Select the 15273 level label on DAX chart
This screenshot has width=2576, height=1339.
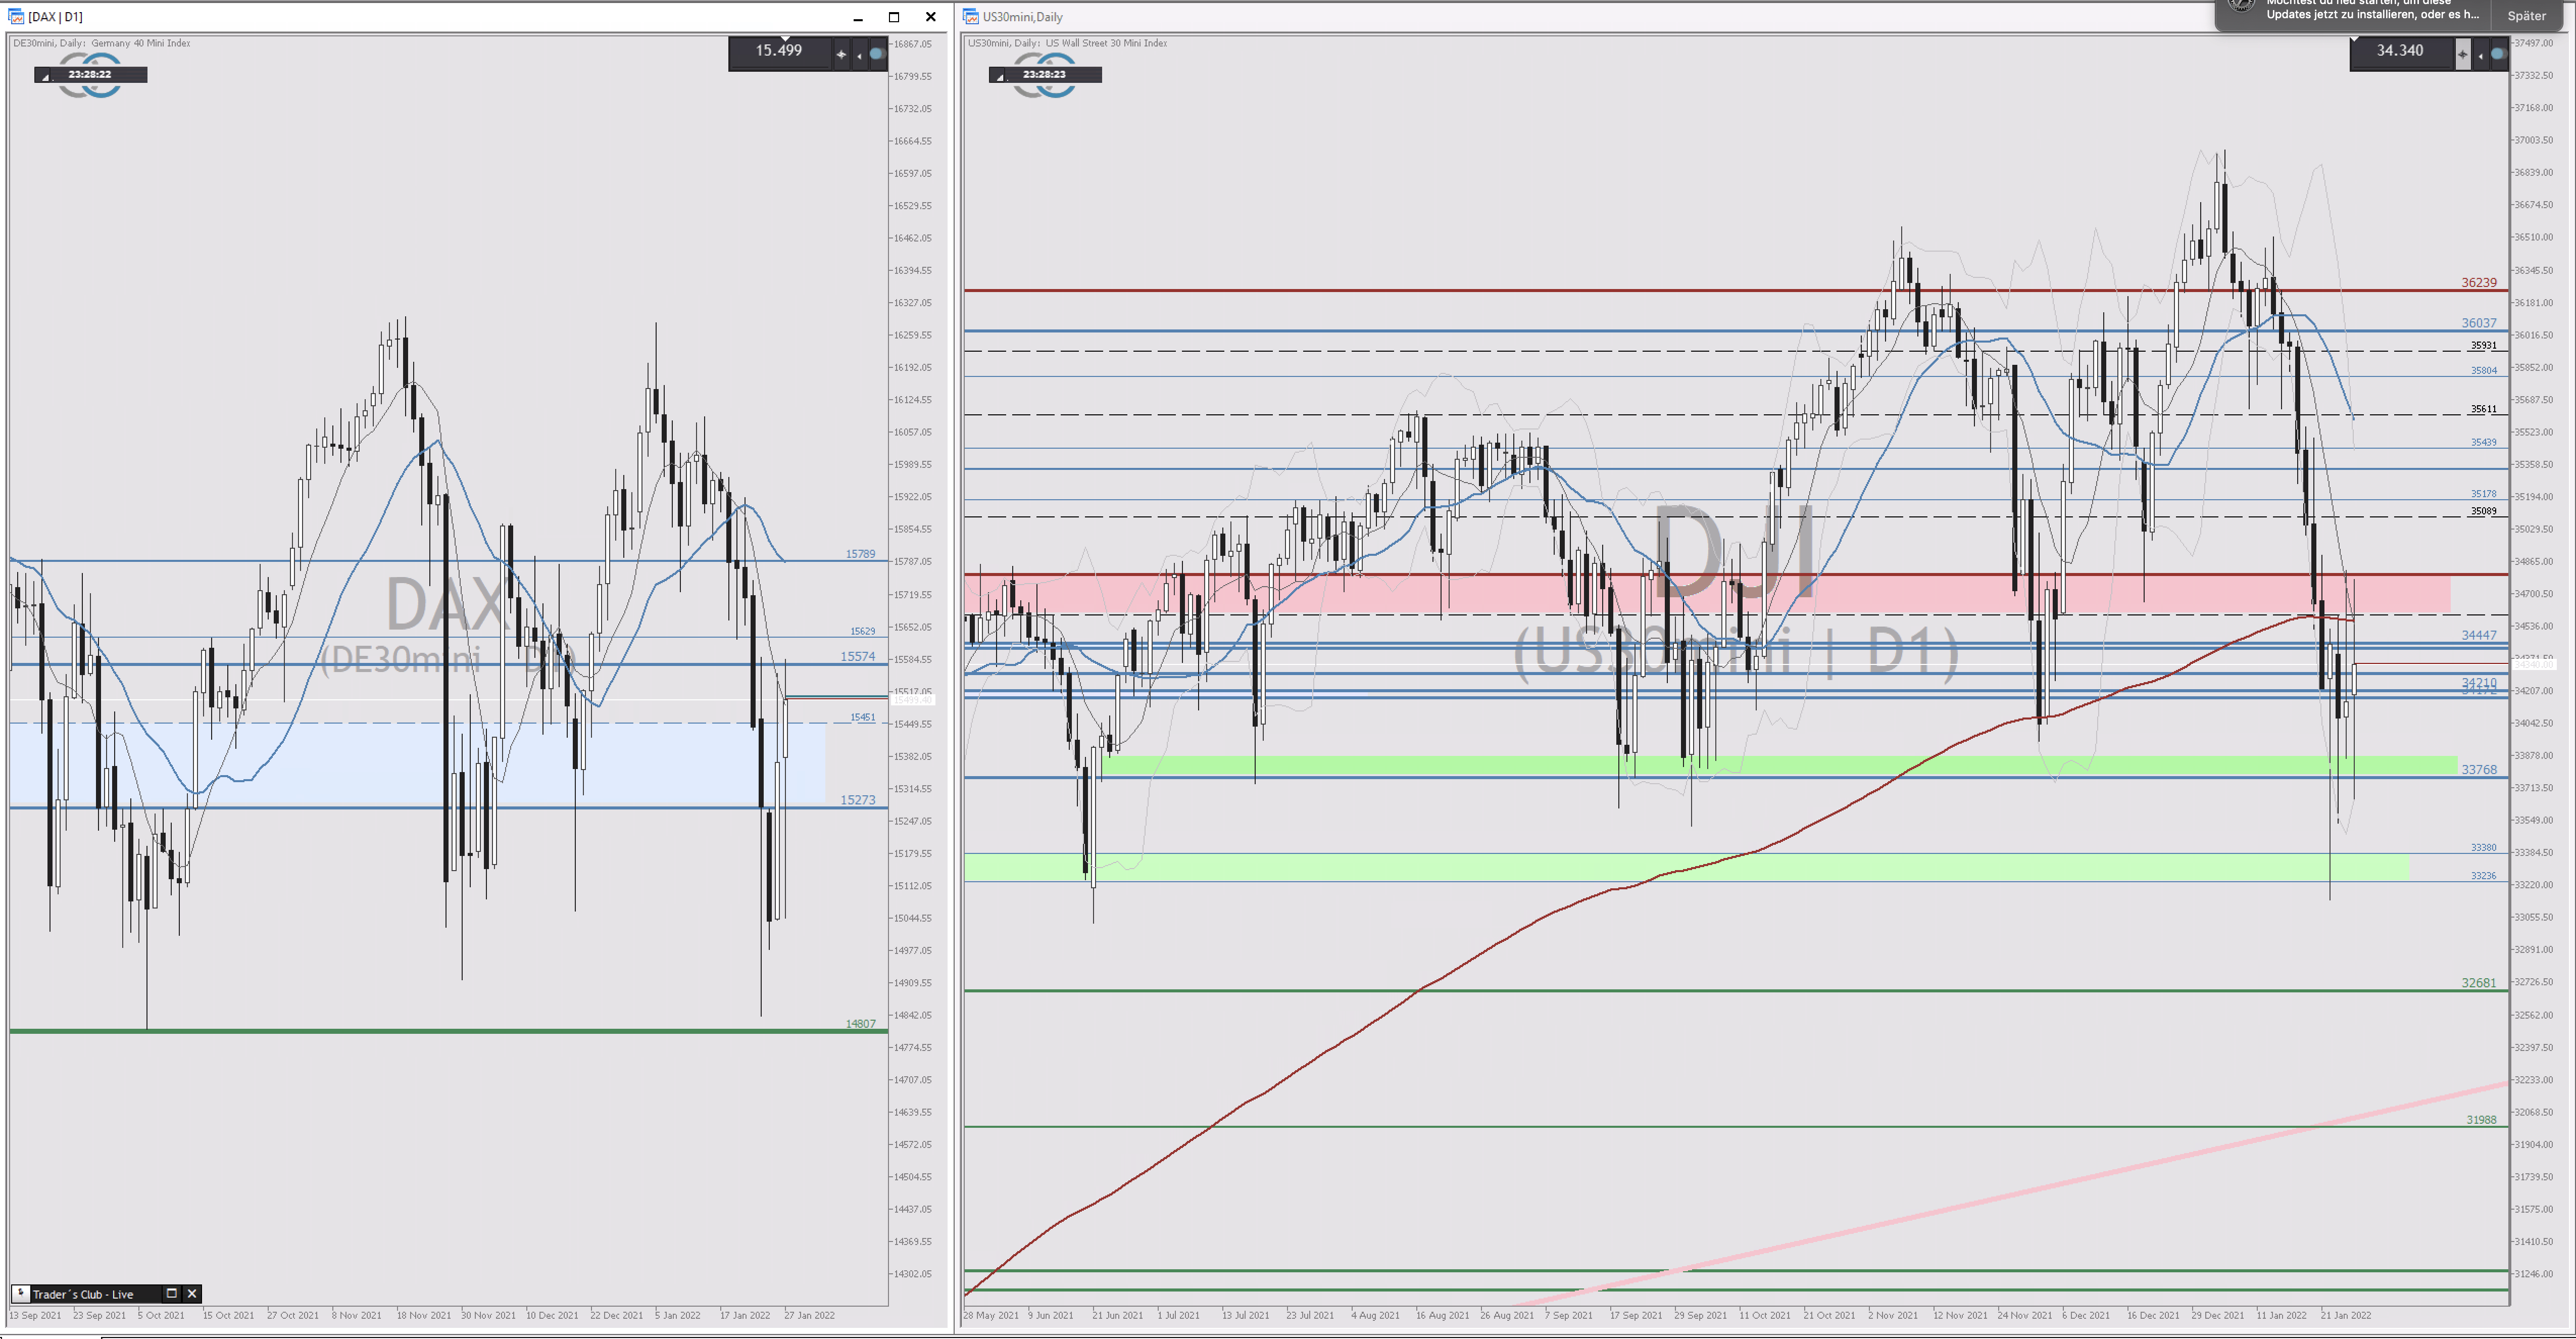[857, 800]
